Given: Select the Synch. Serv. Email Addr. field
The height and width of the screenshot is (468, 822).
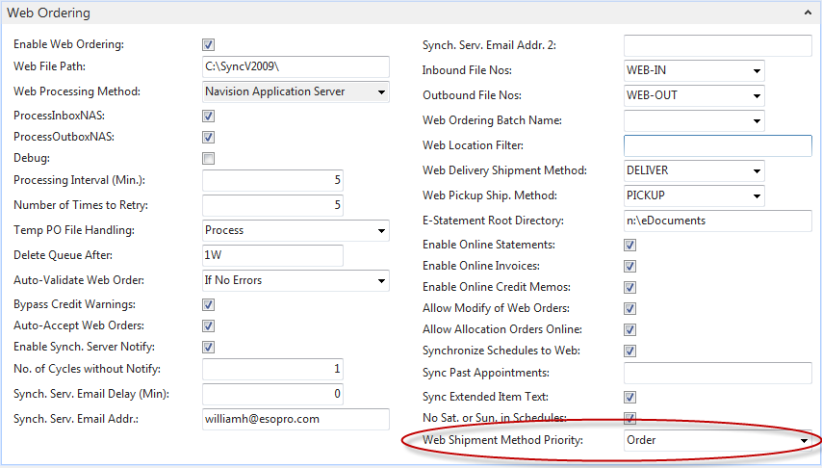Looking at the screenshot, I should [295, 420].
